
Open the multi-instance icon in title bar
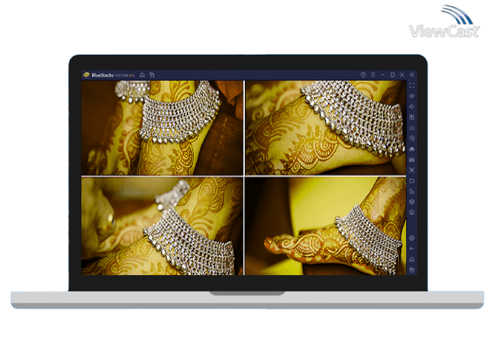tap(152, 75)
